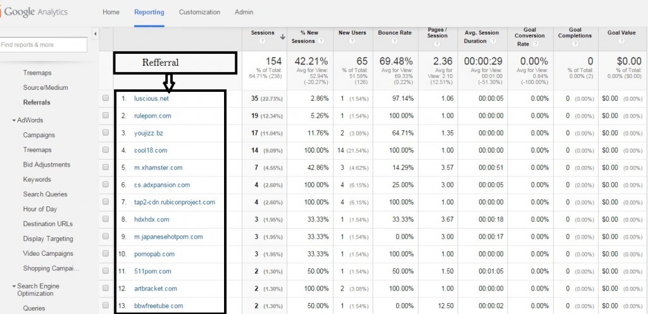Open Destination URLs report

pos(48,224)
